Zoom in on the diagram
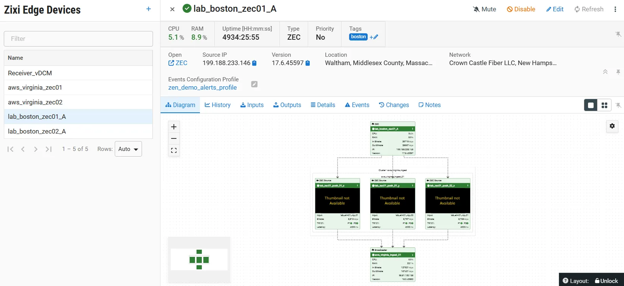This screenshot has height=286, width=624. 174,127
